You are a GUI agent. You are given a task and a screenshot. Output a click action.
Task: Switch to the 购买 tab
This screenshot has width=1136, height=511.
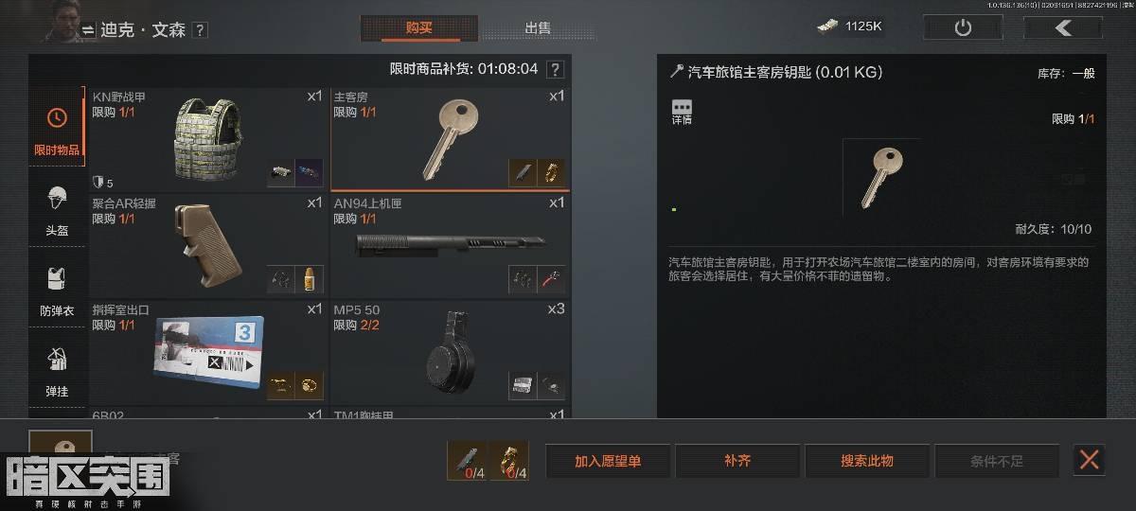(419, 28)
